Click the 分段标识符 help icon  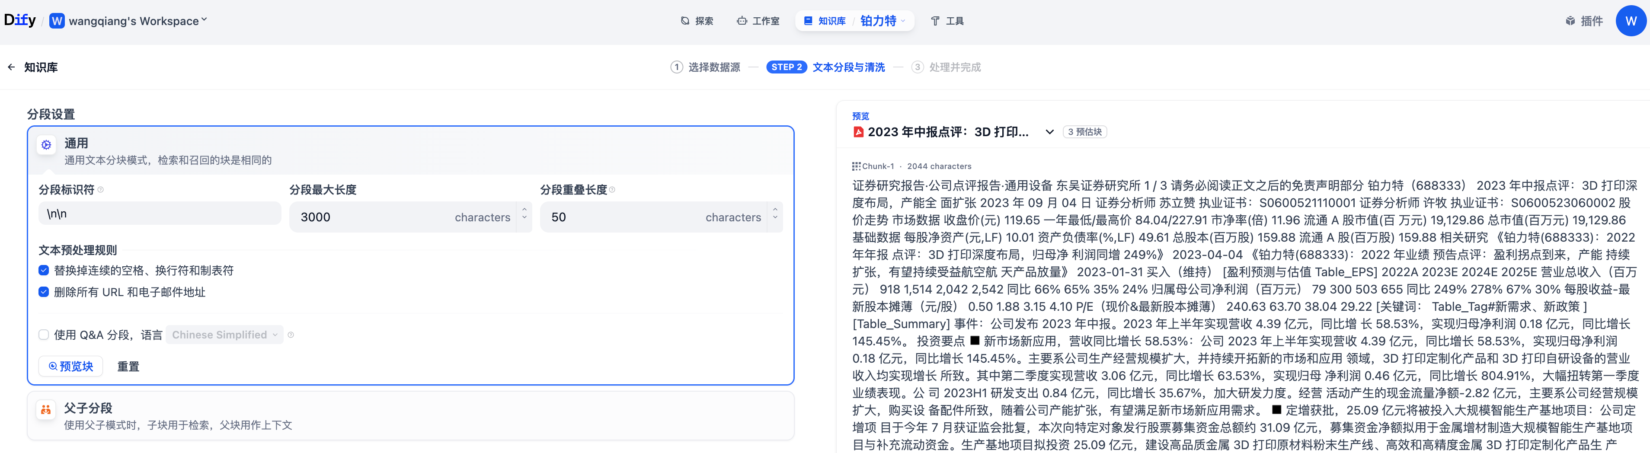point(101,190)
